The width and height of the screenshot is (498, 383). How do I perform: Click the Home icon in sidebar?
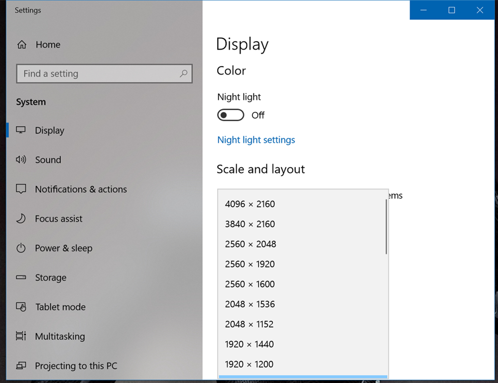coord(21,45)
